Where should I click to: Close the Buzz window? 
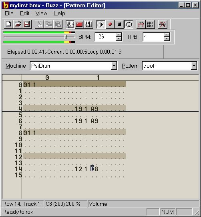tap(195, 5)
